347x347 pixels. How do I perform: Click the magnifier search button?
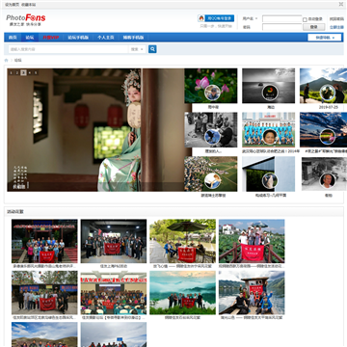click(x=152, y=49)
